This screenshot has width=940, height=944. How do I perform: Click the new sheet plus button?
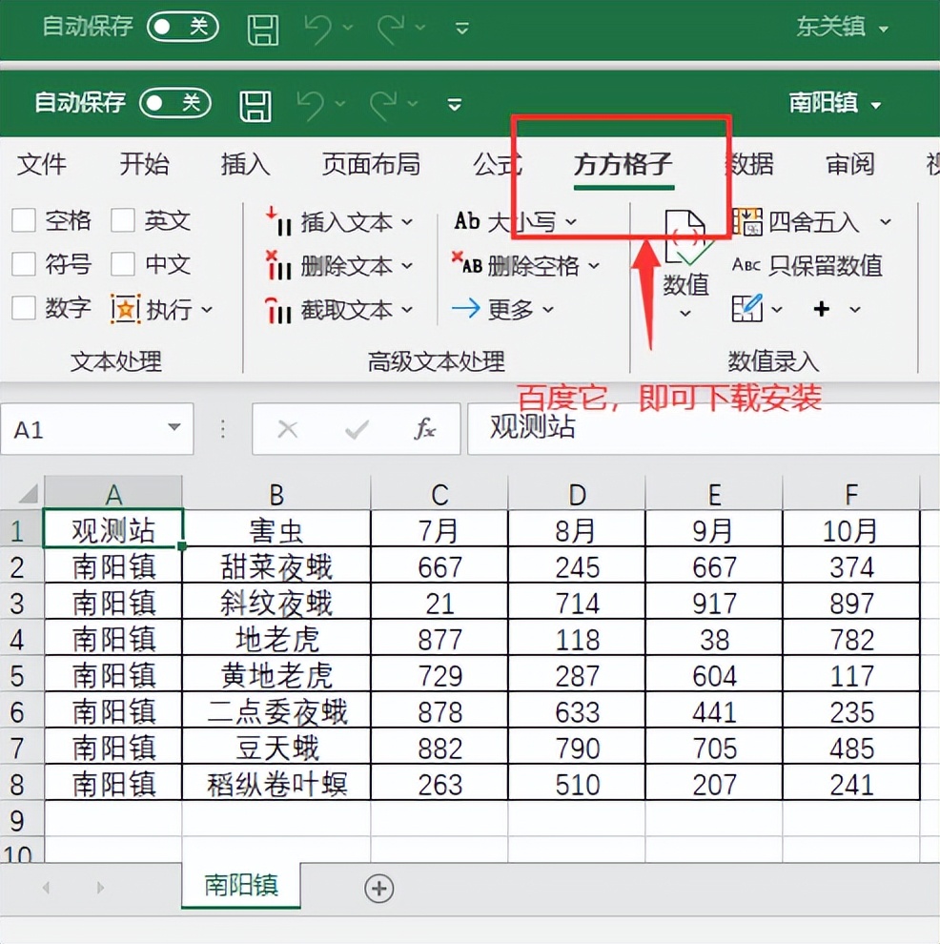pos(378,888)
